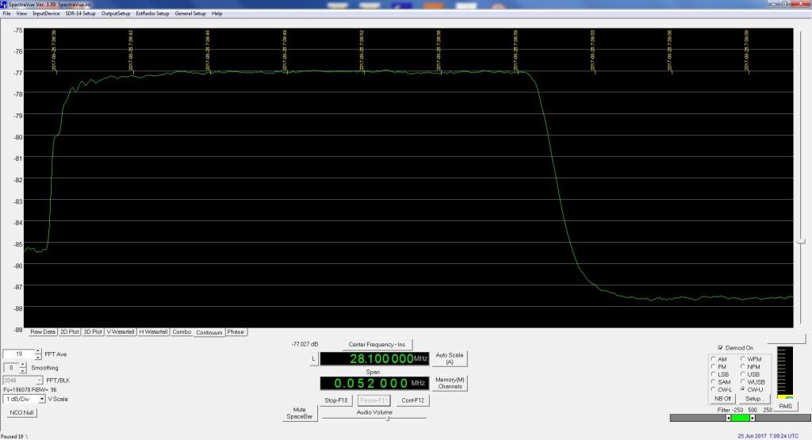Open the V Scale dropdown
The image size is (812, 440).
(x=41, y=399)
